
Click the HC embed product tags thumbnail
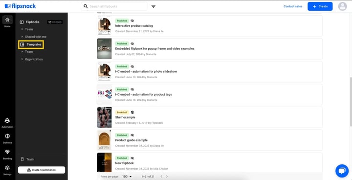[x=104, y=94]
